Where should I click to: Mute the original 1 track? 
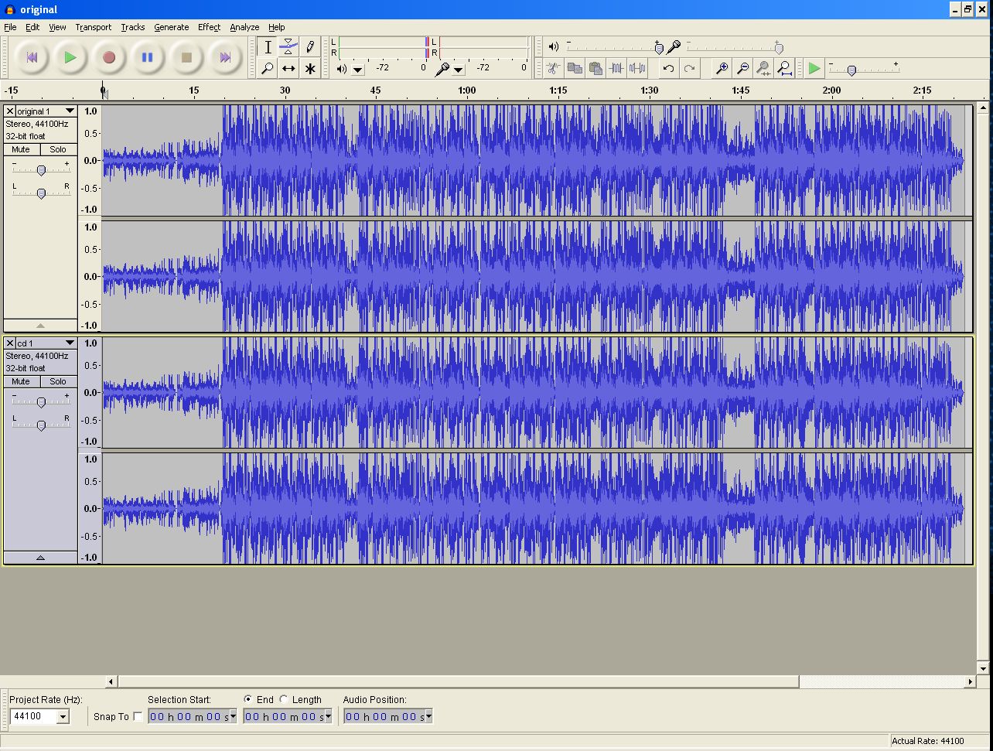(20, 149)
